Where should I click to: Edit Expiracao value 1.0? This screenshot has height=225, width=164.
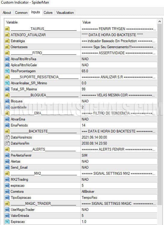[119, 222]
